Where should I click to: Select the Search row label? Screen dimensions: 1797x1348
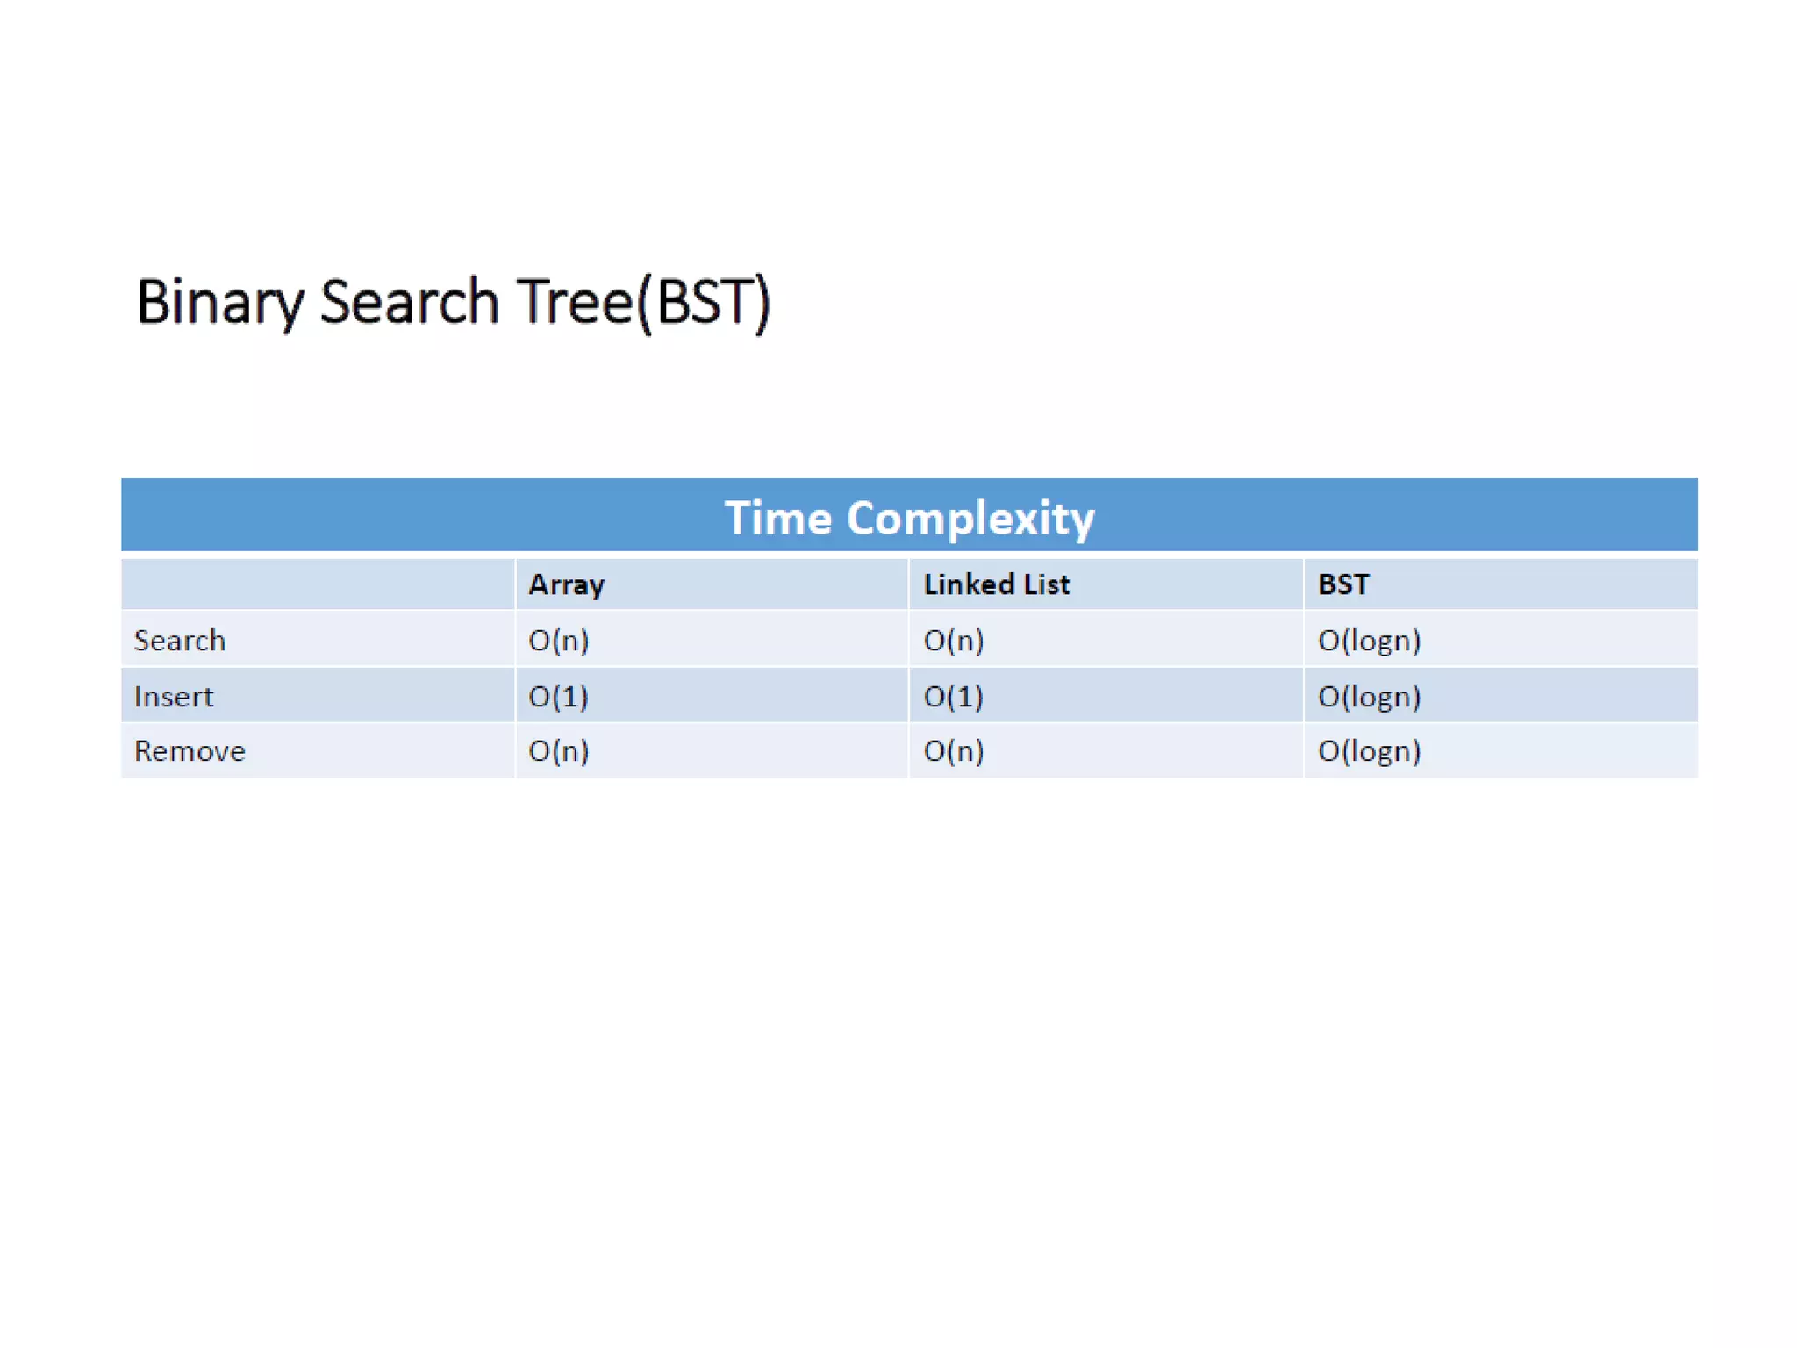coord(180,641)
